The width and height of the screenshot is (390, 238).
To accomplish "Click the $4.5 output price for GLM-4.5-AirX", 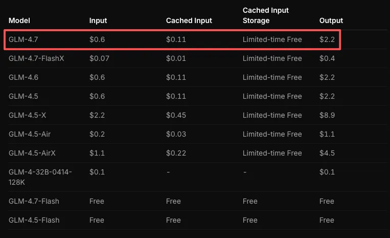I will [327, 153].
